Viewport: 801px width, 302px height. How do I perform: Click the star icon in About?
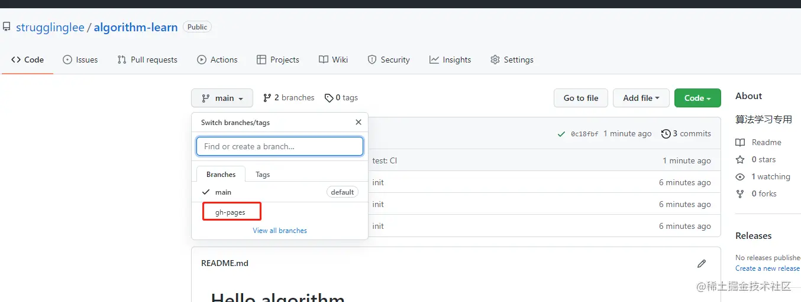[740, 159]
